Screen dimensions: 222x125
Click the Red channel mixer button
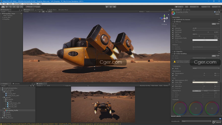197,91
